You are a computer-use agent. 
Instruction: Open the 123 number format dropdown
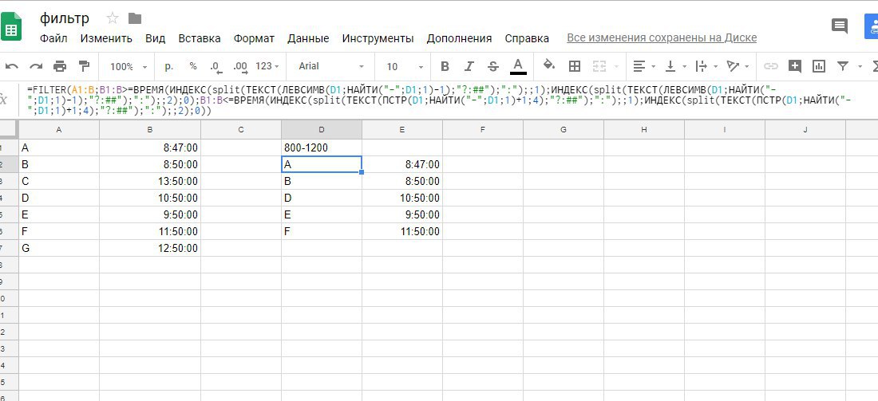click(x=267, y=66)
